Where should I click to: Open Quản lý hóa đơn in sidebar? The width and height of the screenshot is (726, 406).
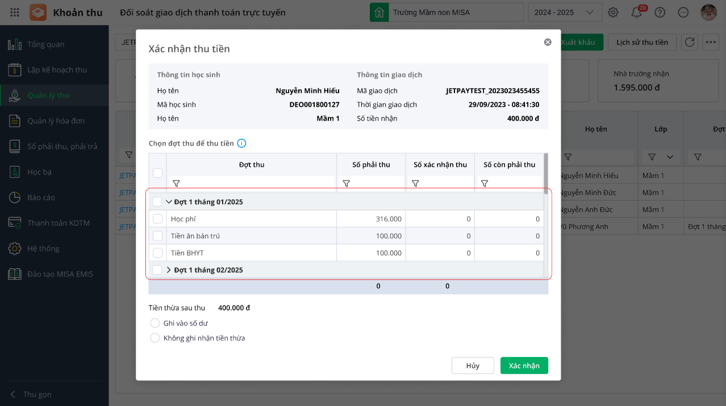point(56,121)
